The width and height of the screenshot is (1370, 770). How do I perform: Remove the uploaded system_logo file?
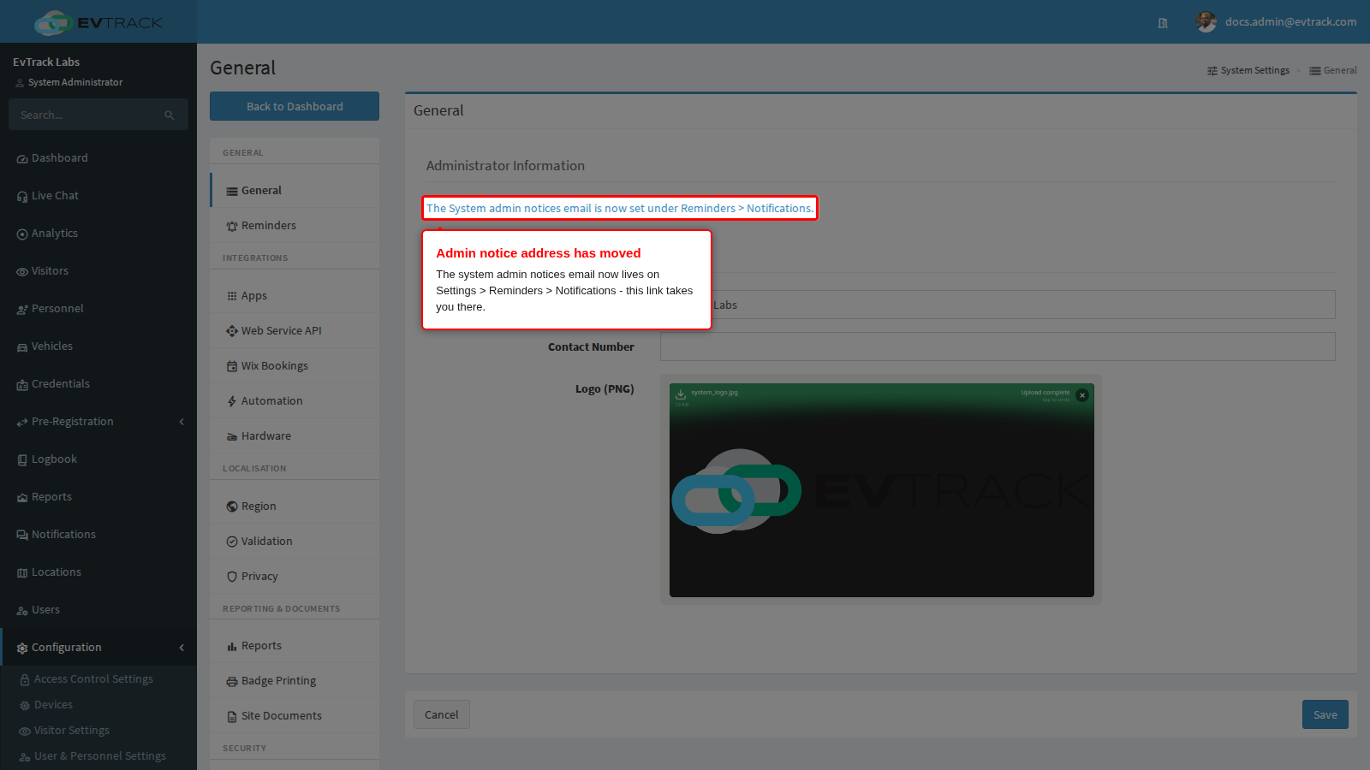1082,395
